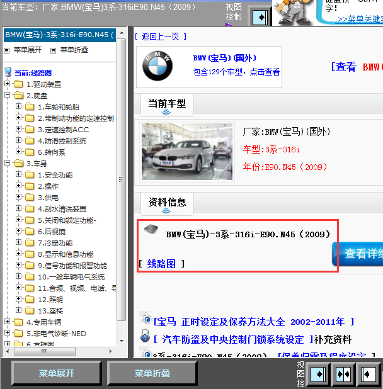Select 2.带制动功能的定速控制 tree item

76,118
